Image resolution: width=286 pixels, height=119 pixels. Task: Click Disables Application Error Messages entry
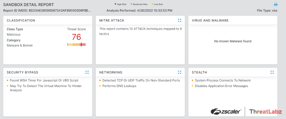[x=221, y=86]
